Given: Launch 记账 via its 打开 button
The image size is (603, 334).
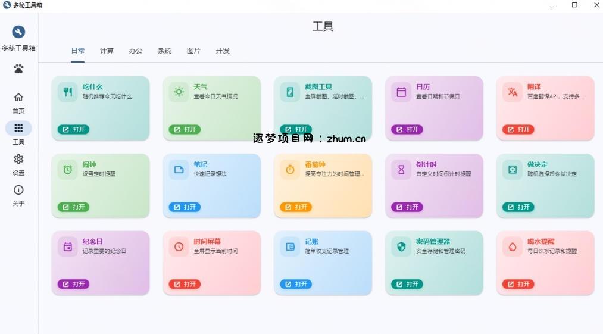Looking at the screenshot, I should (296, 284).
